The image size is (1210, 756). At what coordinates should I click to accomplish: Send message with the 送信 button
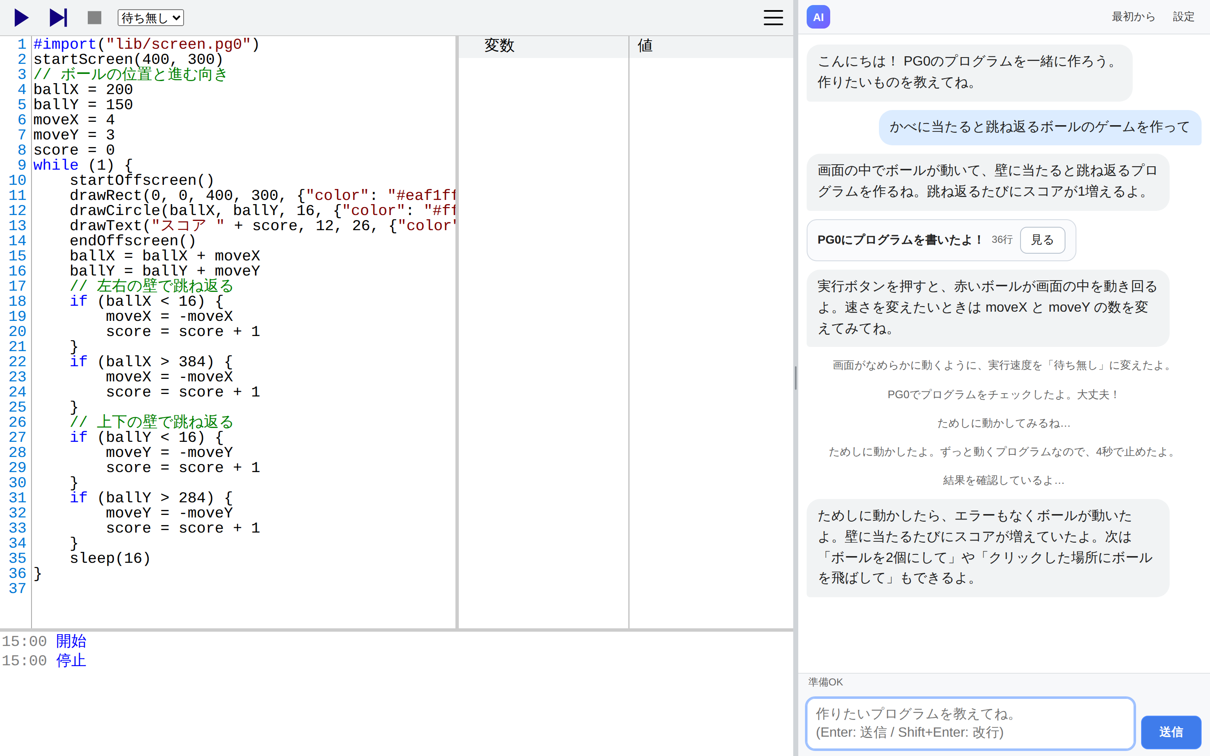(x=1171, y=732)
